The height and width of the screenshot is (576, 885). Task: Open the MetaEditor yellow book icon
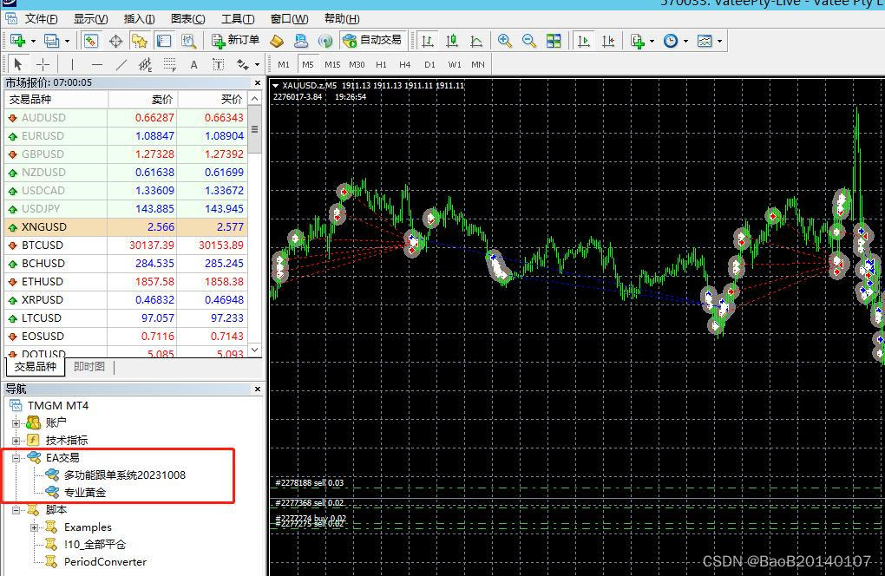pyautogui.click(x=277, y=41)
